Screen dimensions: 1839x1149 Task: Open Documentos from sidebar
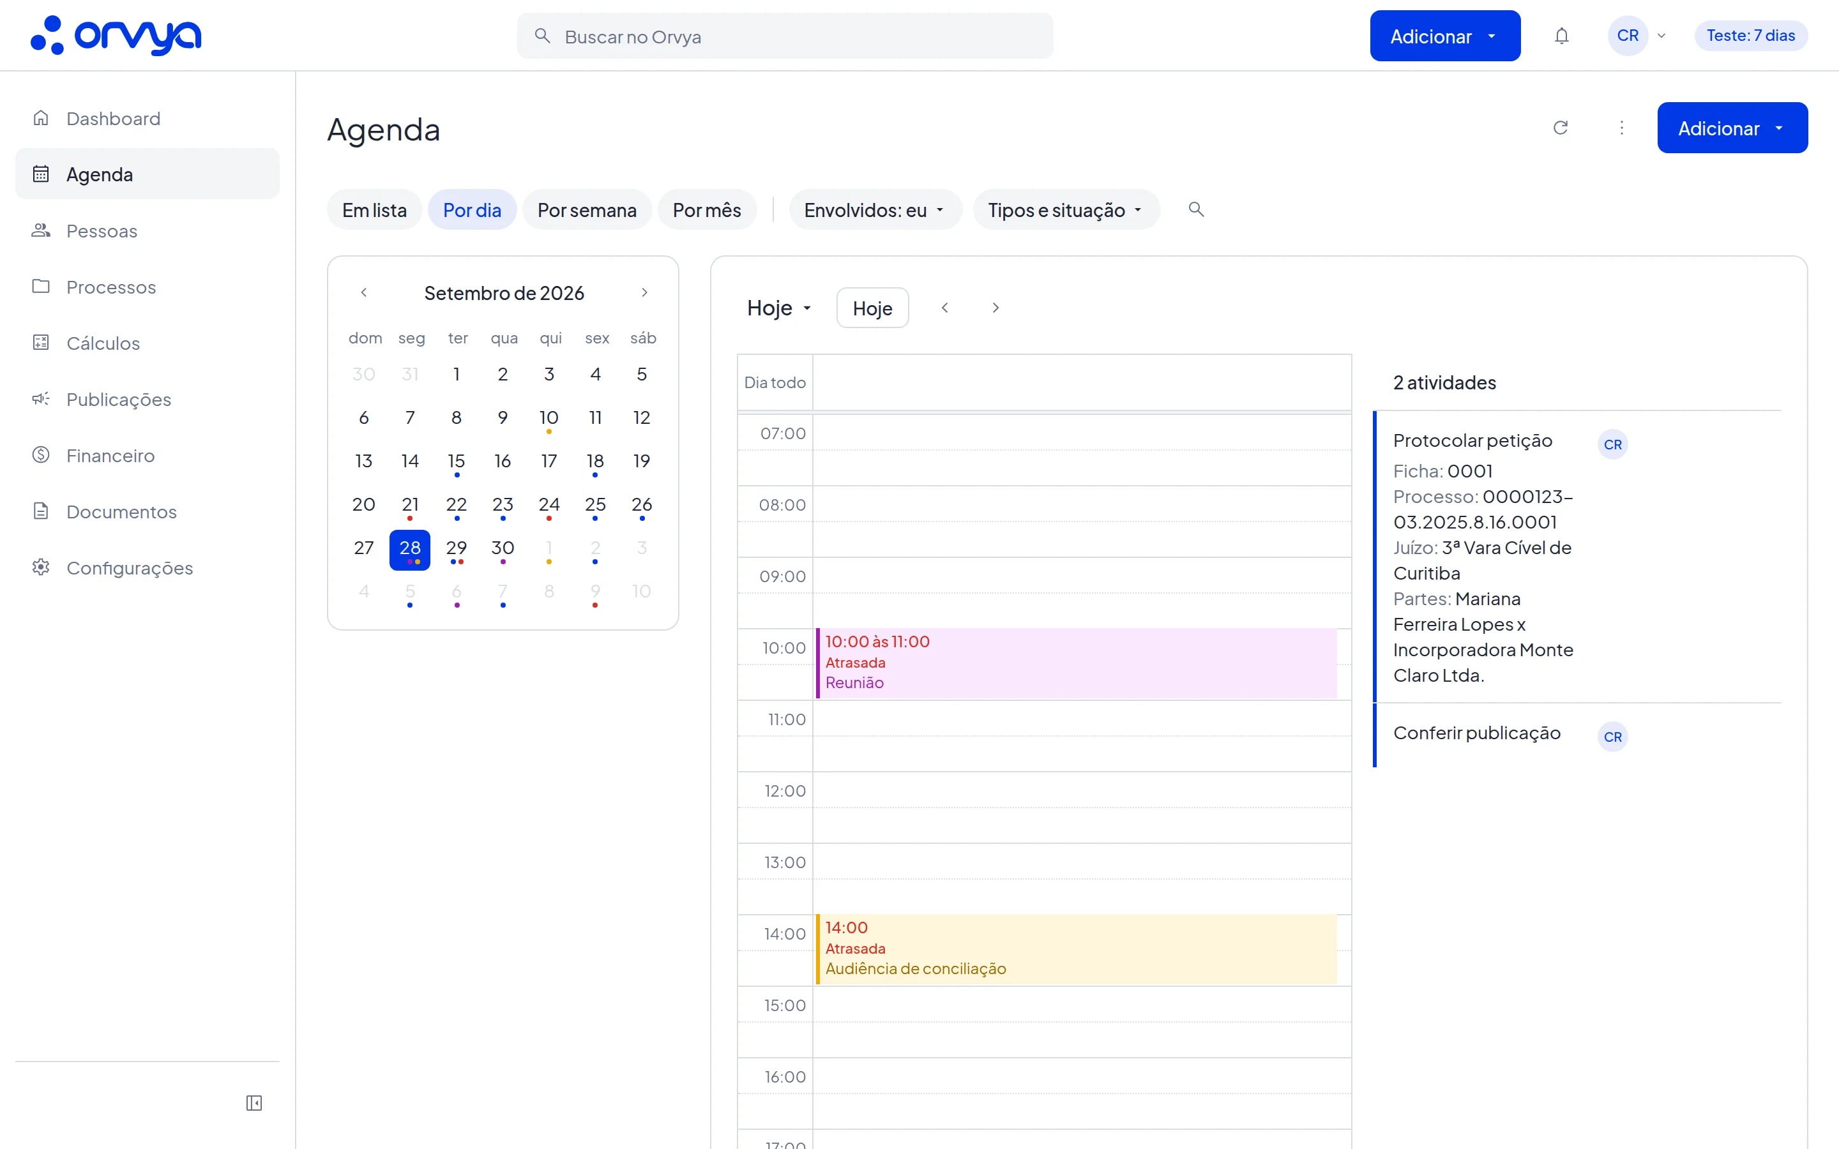(148, 511)
